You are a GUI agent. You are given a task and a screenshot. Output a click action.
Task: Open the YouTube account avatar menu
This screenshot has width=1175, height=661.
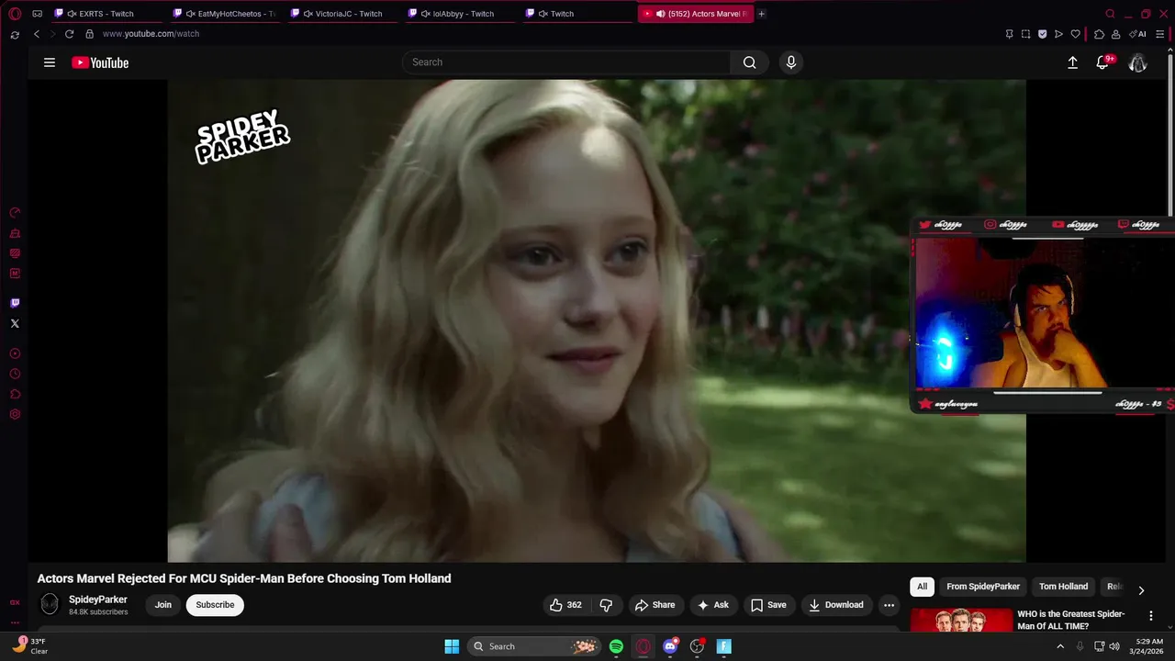[x=1138, y=62]
